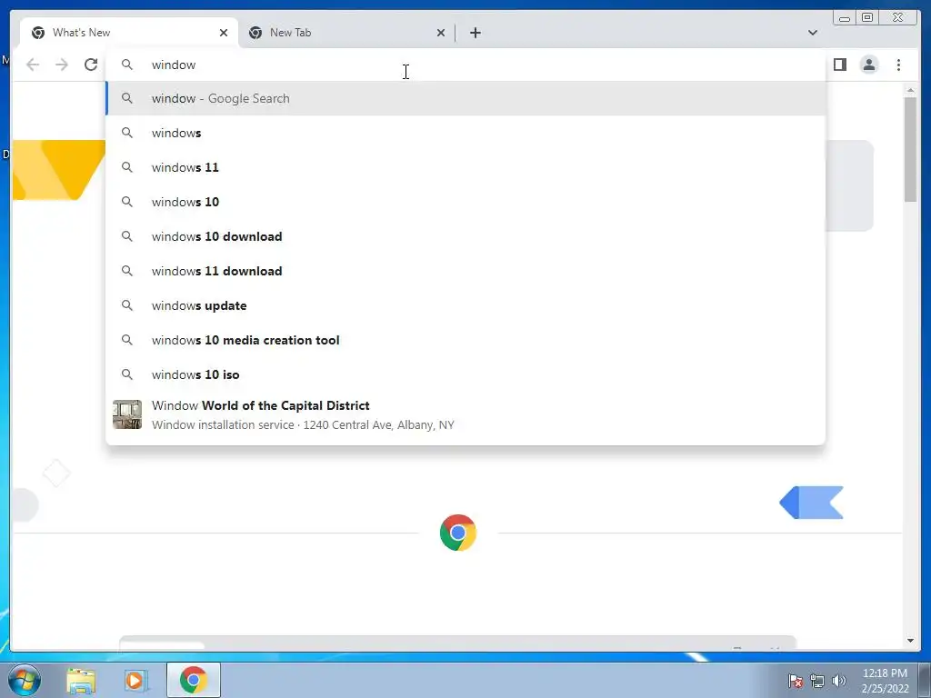
Task: Open the profile avatar menu
Action: 868,65
